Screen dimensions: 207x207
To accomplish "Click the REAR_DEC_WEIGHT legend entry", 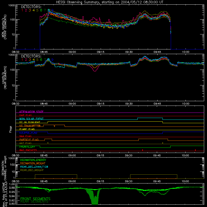I will 32,170.
